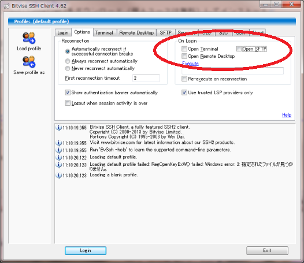Click the Bitvise app icon in title bar
The width and height of the screenshot is (304, 263).
pyautogui.click(x=6, y=6)
